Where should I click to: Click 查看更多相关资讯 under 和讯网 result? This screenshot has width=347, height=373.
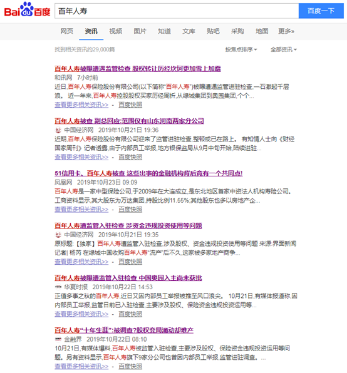pos(81,105)
